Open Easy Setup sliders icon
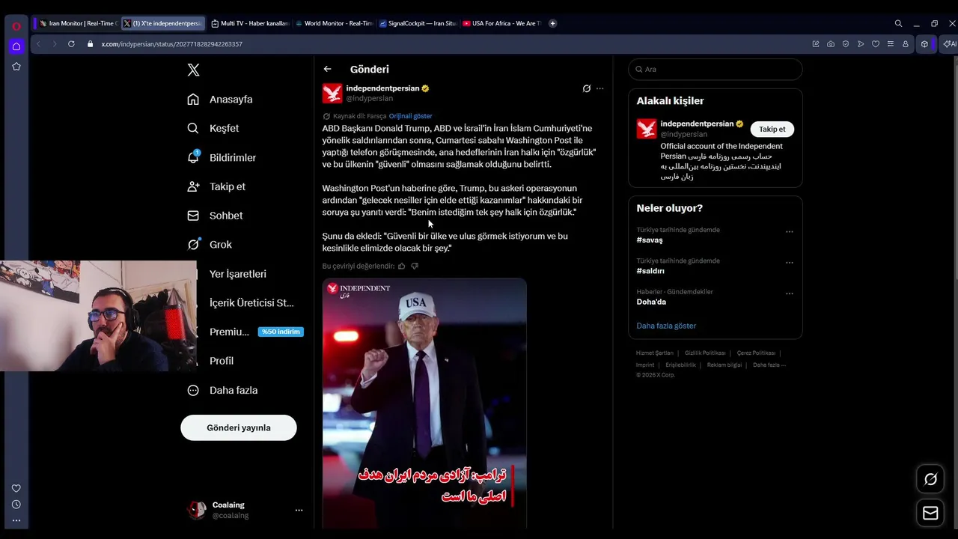The image size is (958, 539). click(891, 44)
